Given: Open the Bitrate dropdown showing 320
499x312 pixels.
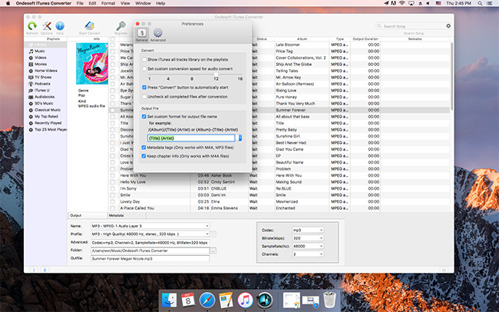Looking at the screenshot, I should click(x=308, y=238).
